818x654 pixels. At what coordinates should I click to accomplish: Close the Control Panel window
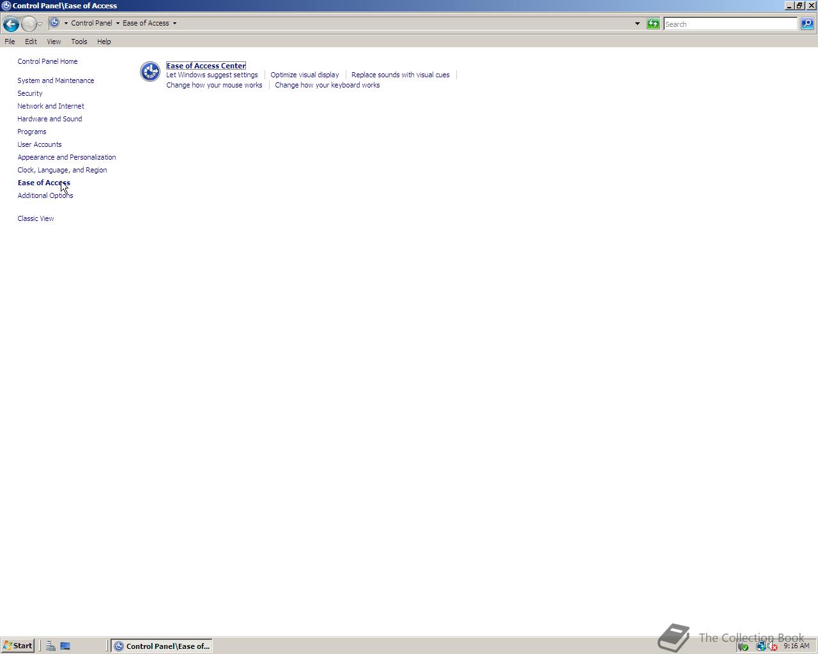[x=812, y=5]
